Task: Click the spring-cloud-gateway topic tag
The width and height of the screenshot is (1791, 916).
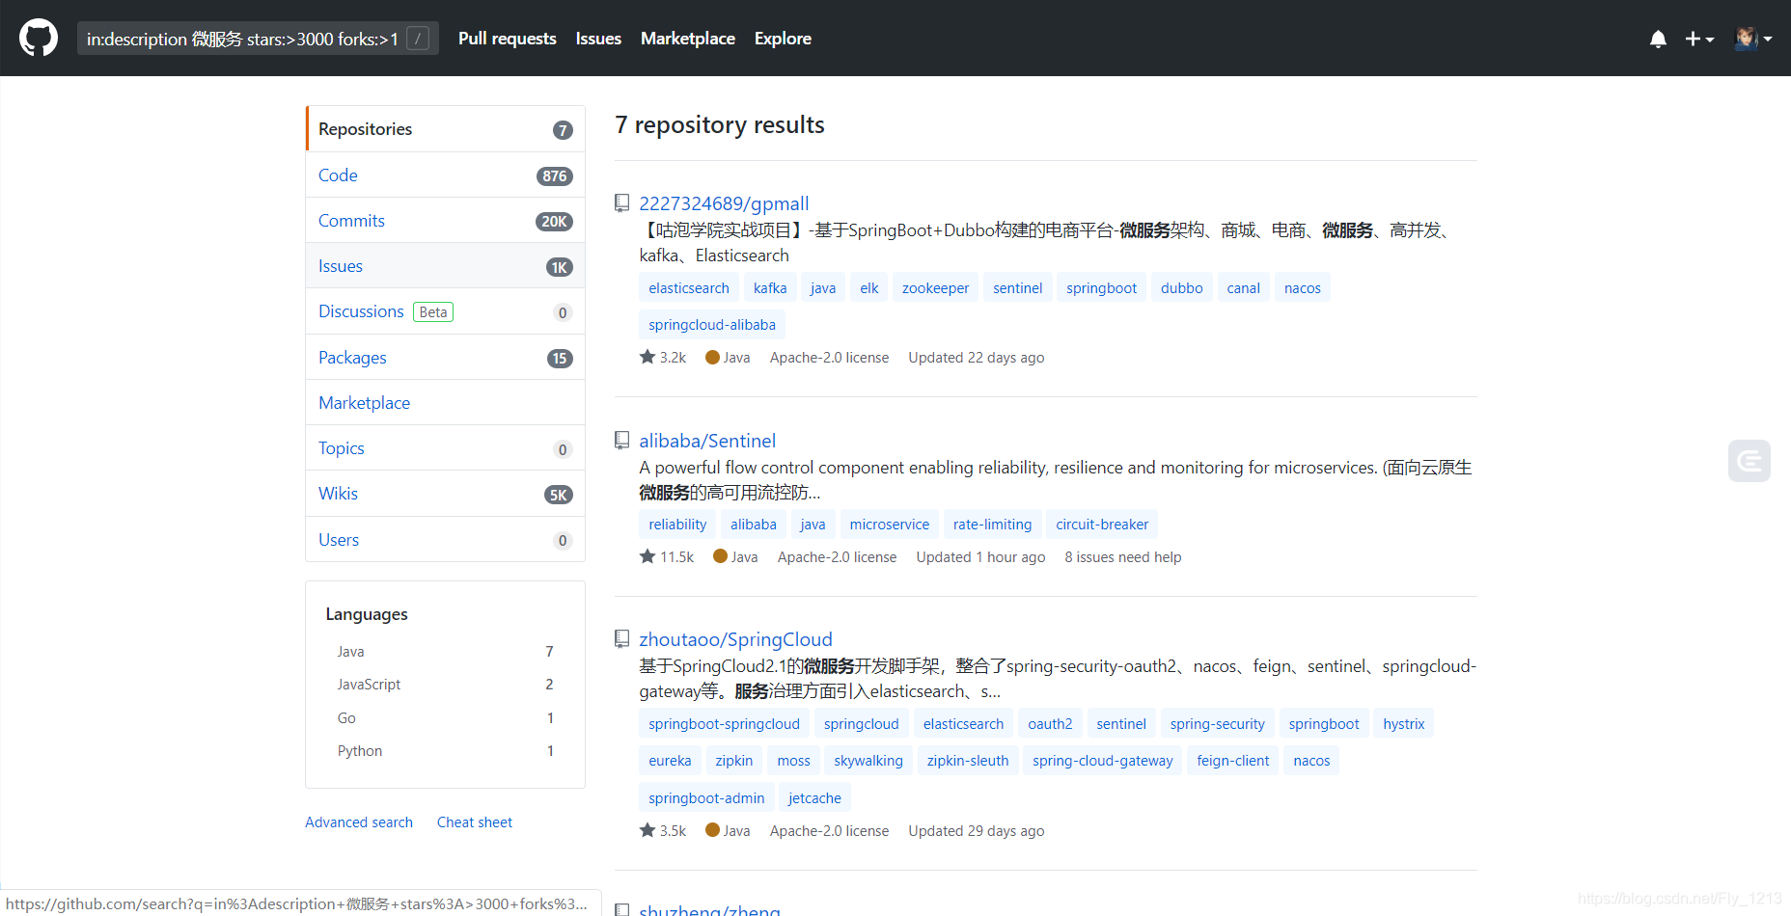Action: pos(1103,761)
